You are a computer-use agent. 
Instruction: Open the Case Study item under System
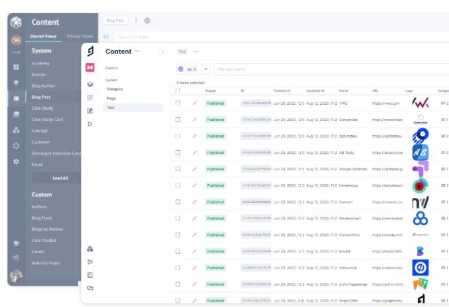point(43,109)
